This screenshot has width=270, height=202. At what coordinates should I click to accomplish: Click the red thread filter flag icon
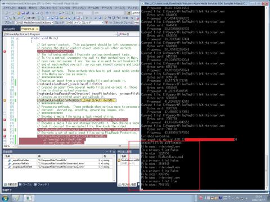coord(106,22)
